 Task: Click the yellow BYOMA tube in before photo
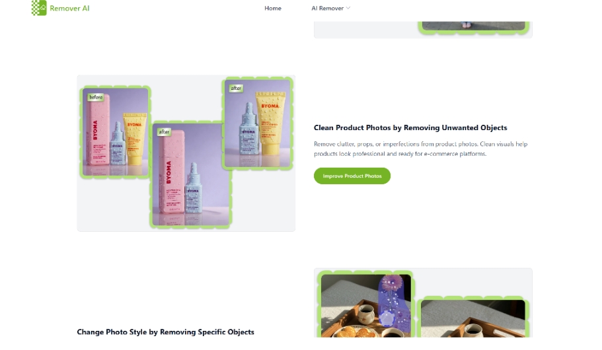pos(134,139)
